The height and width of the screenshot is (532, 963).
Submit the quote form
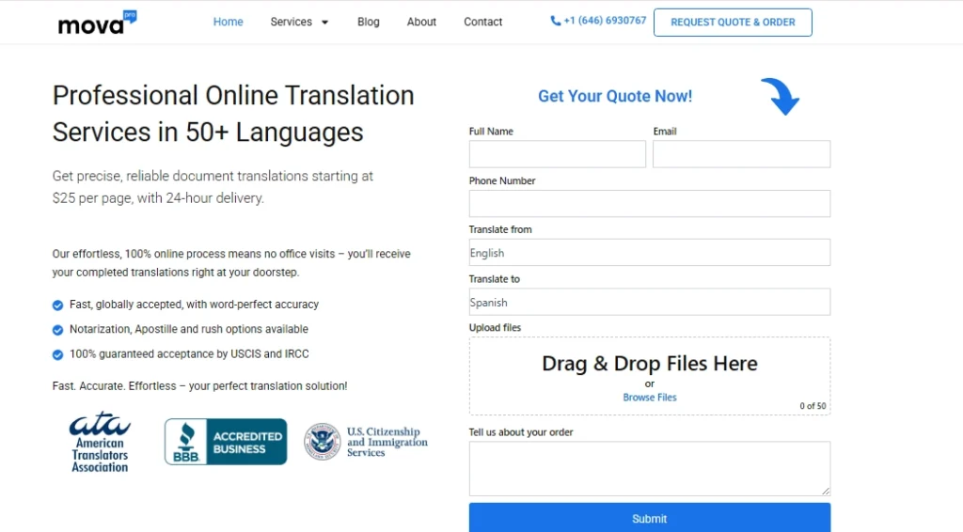tap(650, 518)
